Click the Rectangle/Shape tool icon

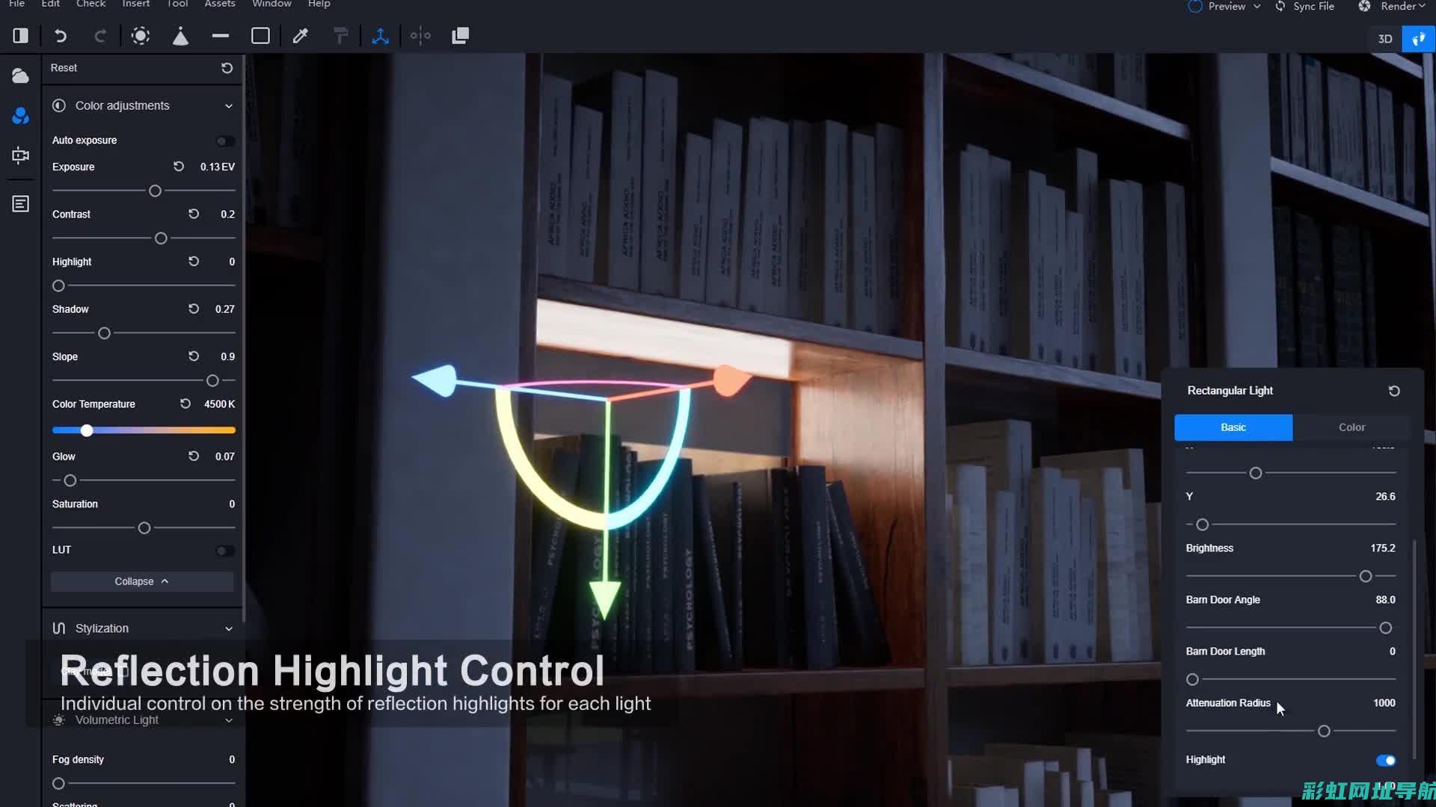(260, 35)
